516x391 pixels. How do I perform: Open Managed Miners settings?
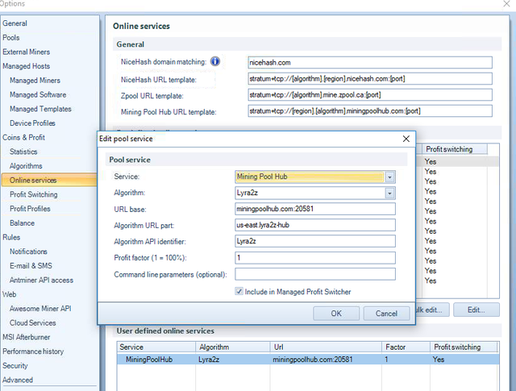point(35,81)
